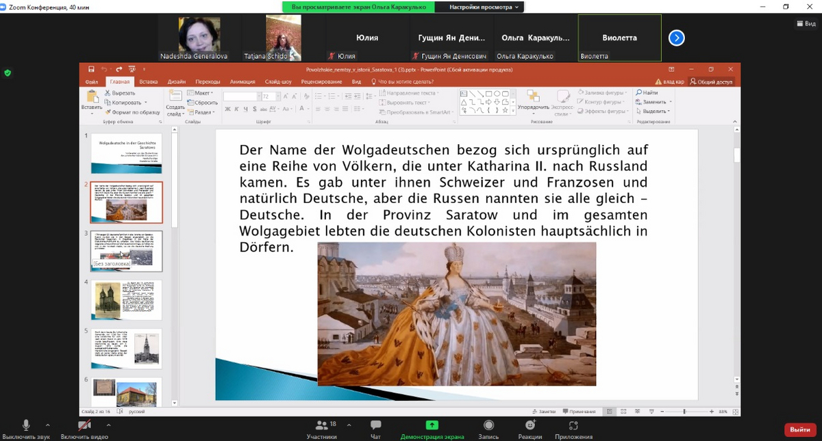Select slide 5 thumbnail in panel
Viewport: 822px width, 441px height.
click(x=127, y=349)
